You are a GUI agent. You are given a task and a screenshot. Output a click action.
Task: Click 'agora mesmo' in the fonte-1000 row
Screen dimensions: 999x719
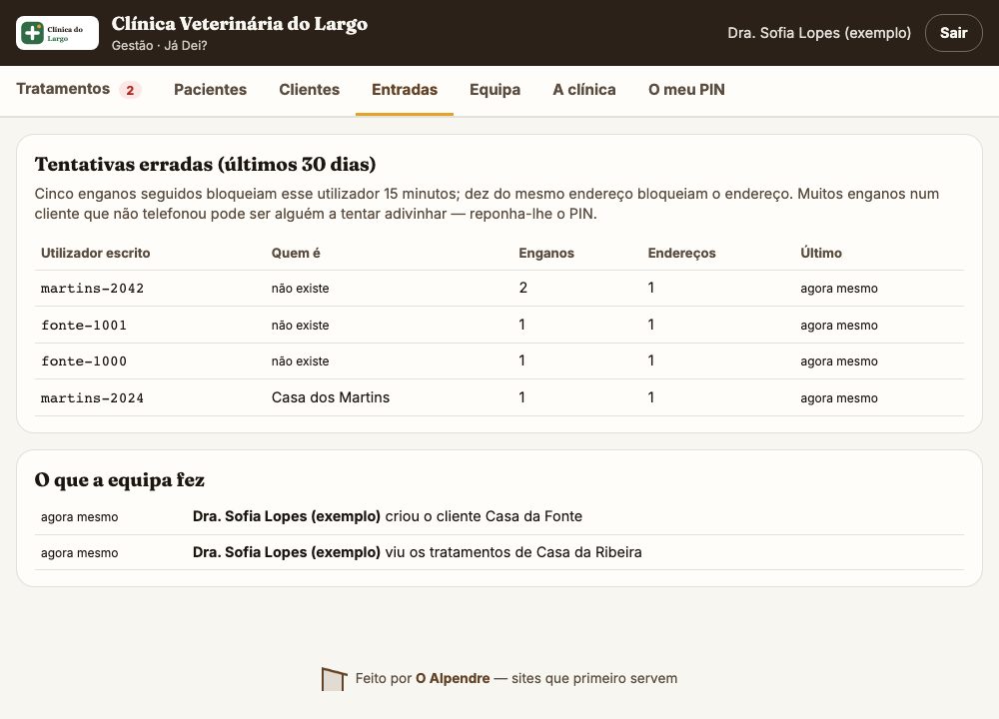(838, 361)
